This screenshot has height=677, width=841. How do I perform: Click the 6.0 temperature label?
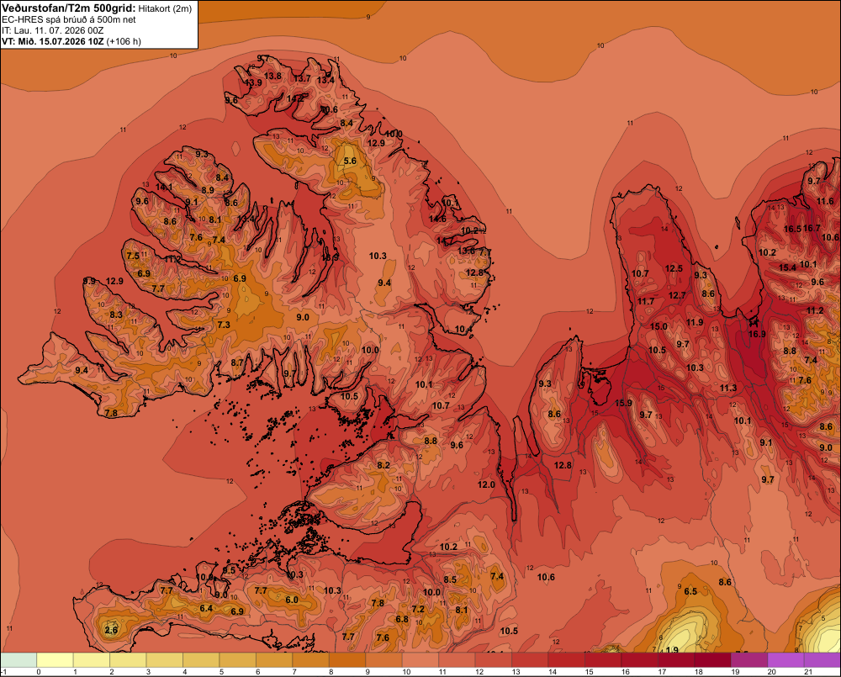292,600
